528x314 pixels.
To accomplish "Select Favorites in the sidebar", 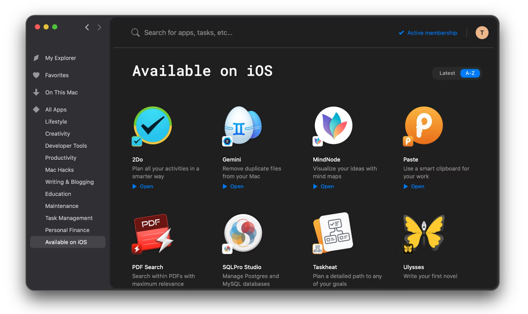I will [x=57, y=75].
